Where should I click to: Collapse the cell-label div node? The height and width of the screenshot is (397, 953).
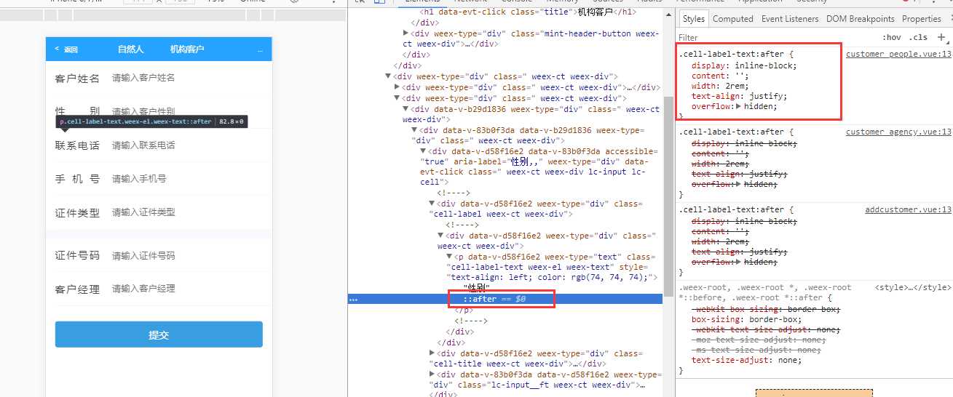[432, 204]
